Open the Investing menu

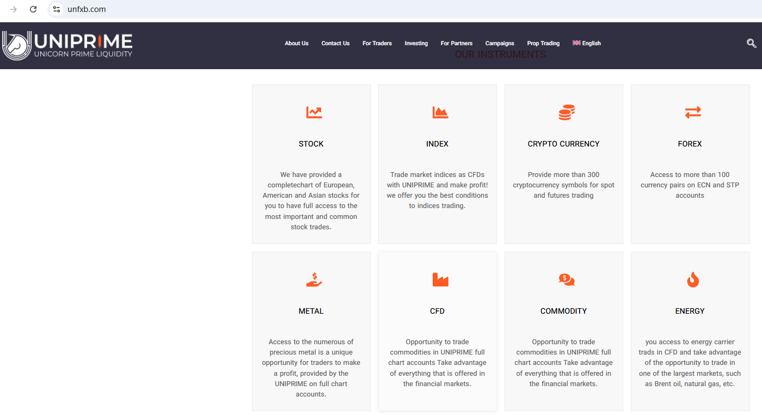click(x=416, y=44)
